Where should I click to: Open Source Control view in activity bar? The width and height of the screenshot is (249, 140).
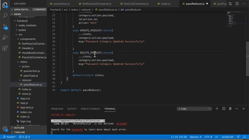[x=5, y=27]
